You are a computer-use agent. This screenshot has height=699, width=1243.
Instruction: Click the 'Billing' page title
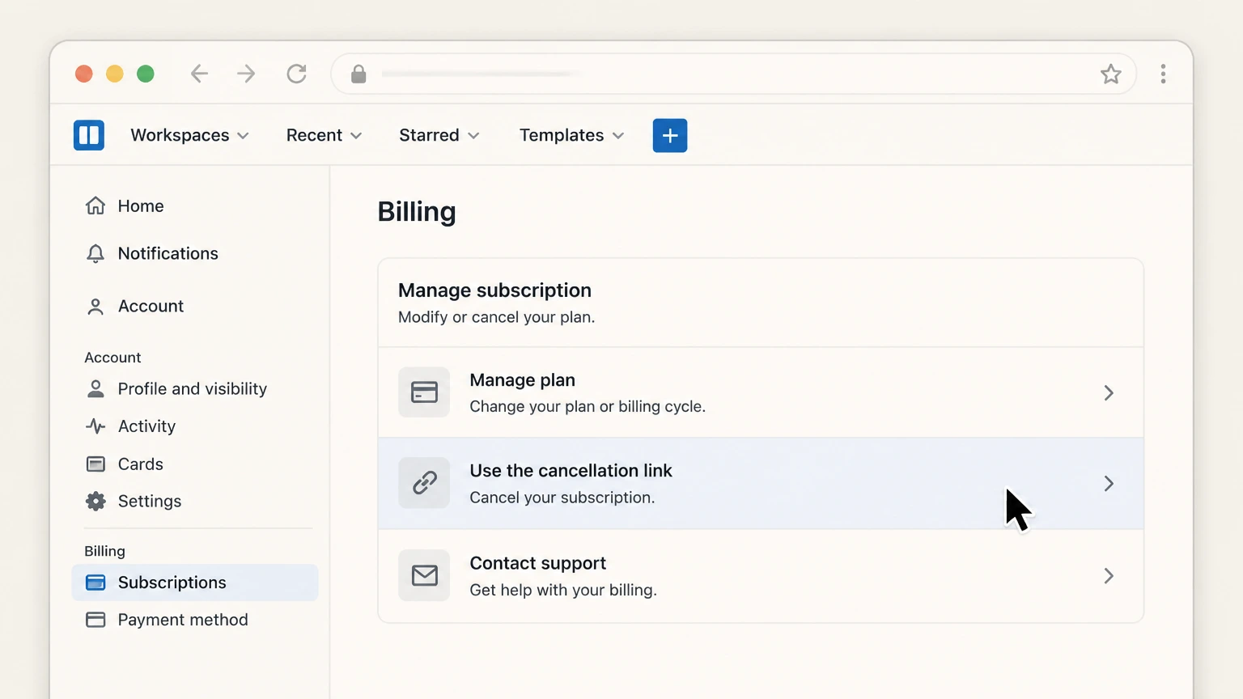[417, 212]
